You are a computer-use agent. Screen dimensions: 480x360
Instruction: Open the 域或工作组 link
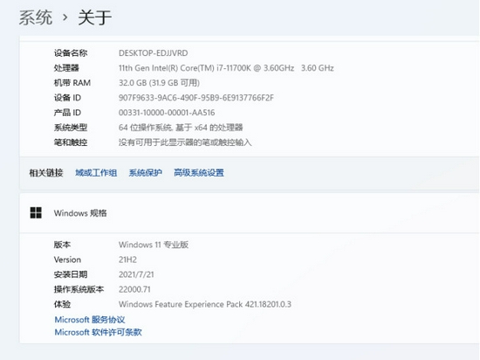pyautogui.click(x=96, y=173)
